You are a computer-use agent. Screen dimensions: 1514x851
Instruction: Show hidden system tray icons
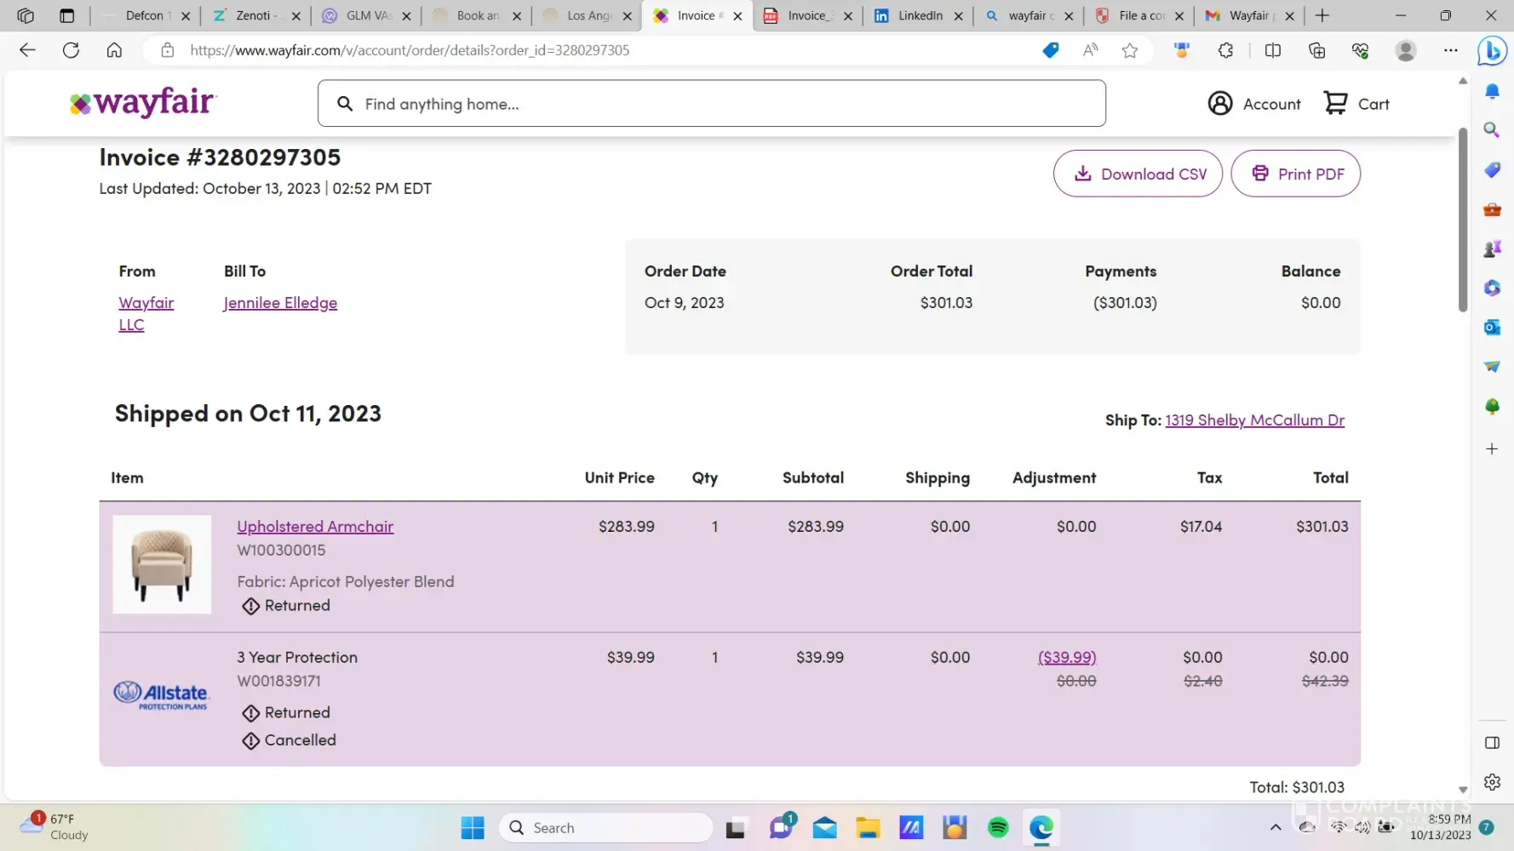(1275, 827)
